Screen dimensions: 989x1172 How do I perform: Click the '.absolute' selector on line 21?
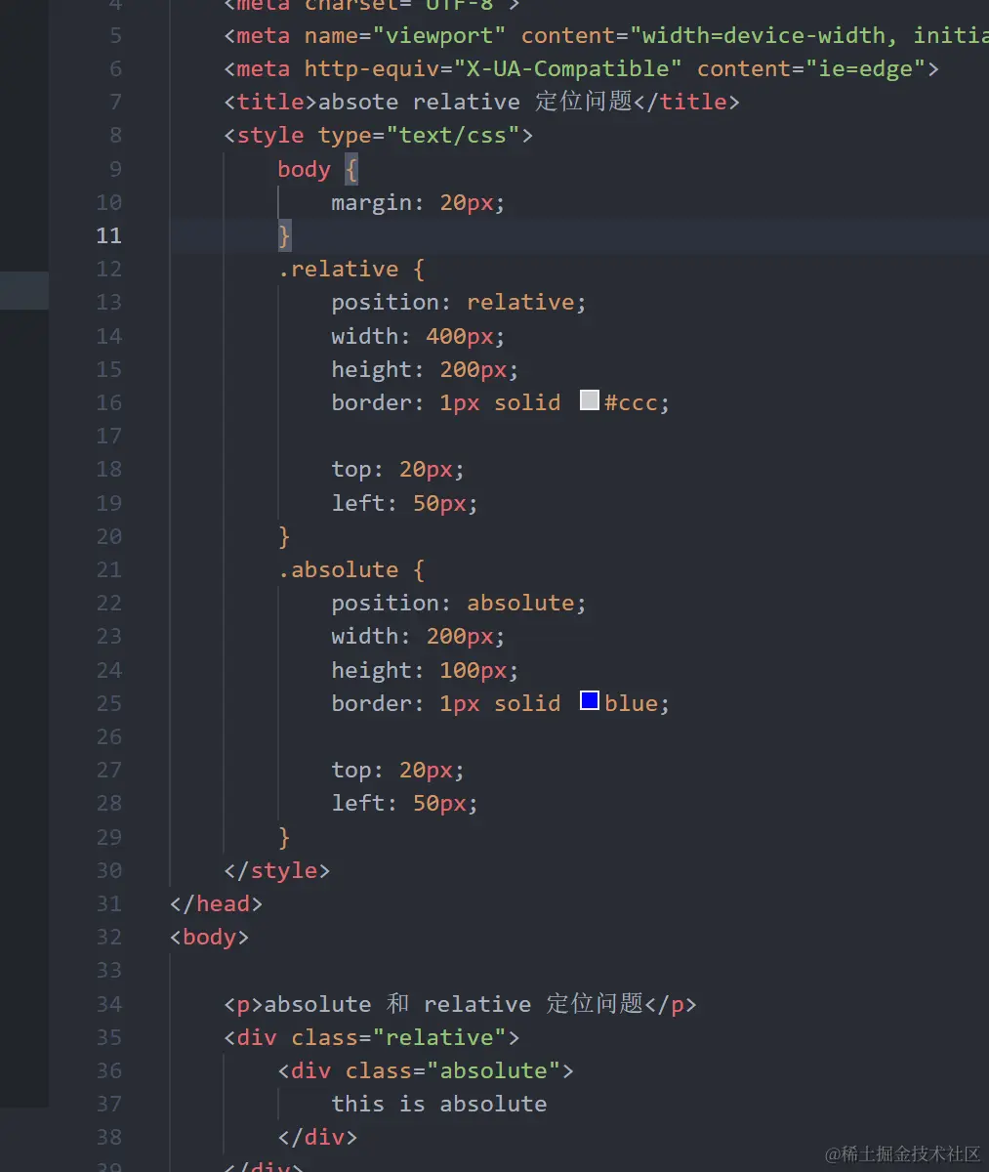click(x=339, y=569)
